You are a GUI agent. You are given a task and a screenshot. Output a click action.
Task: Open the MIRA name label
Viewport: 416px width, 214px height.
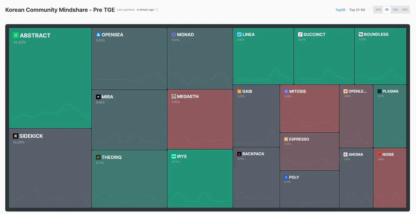coord(108,97)
